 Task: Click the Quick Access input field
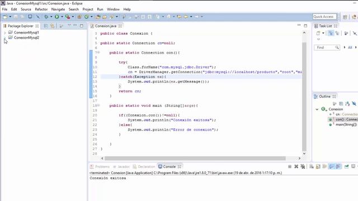pyautogui.click(x=324, y=17)
